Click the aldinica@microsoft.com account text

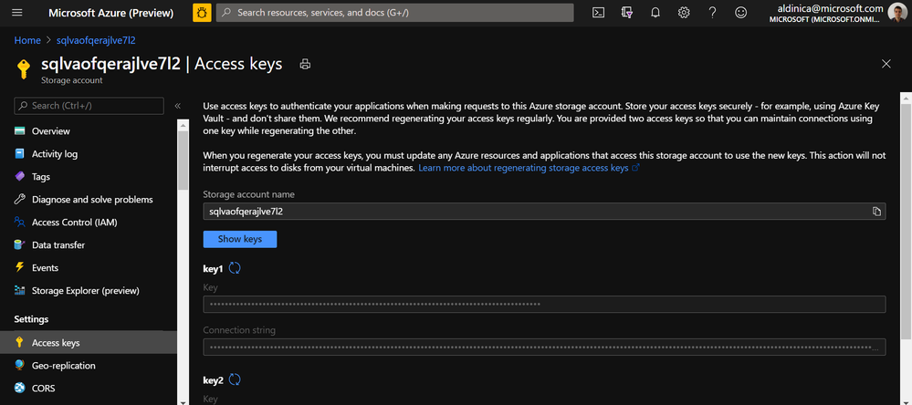tap(830, 8)
